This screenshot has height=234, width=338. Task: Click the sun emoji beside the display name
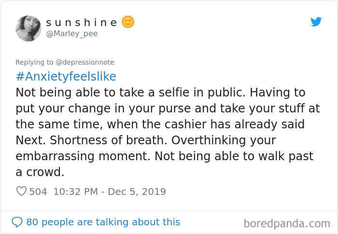[x=128, y=22]
